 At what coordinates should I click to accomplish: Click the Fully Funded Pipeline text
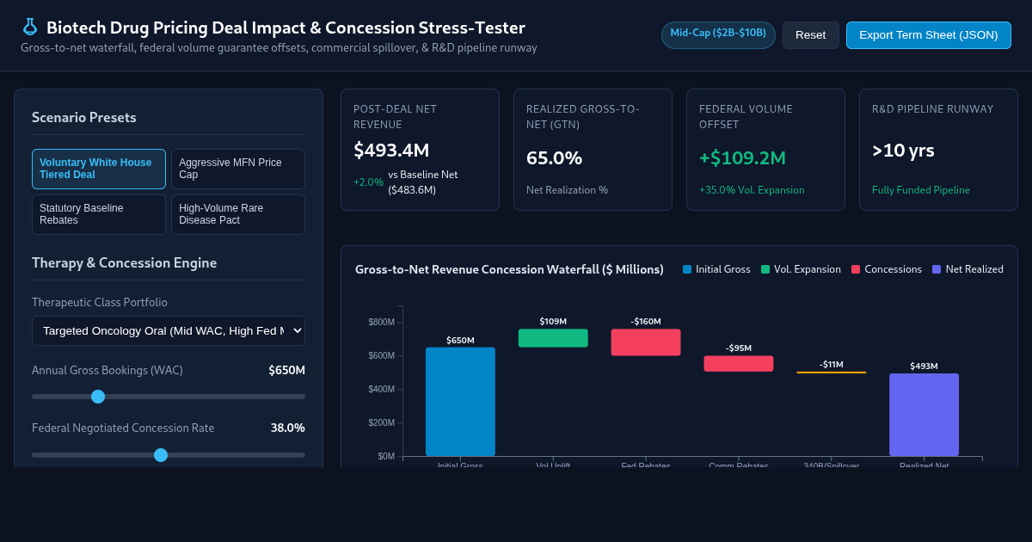[921, 190]
